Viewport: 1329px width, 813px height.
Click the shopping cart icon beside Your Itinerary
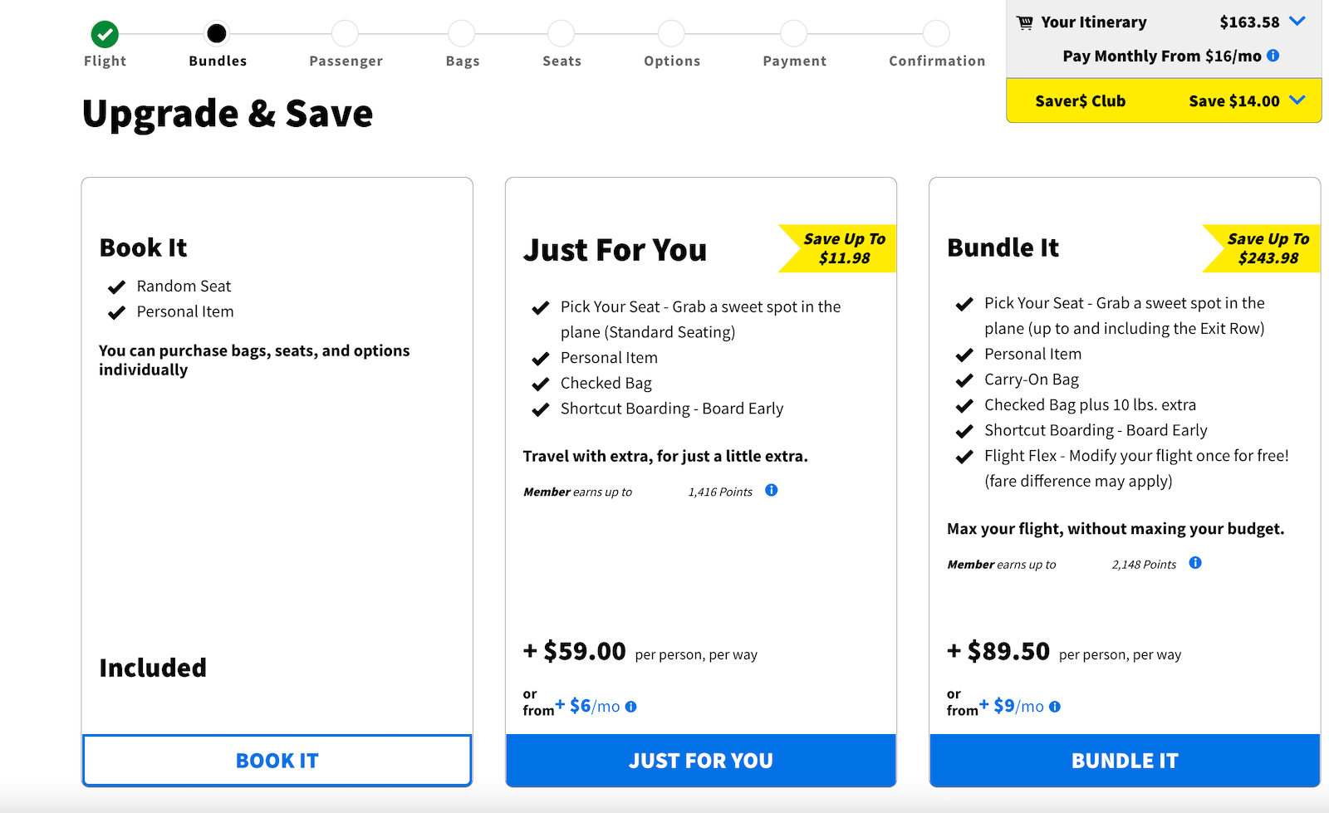(1025, 22)
